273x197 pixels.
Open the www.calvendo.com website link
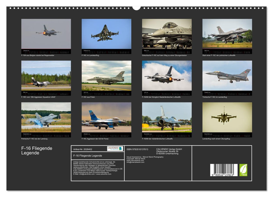click(x=104, y=174)
